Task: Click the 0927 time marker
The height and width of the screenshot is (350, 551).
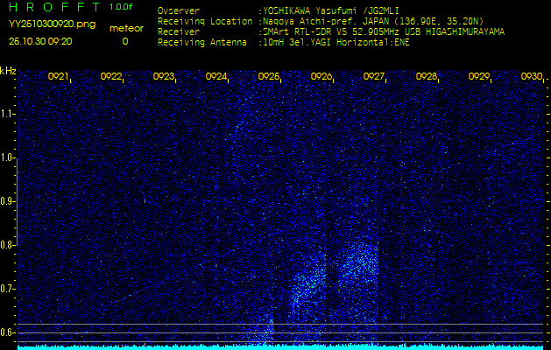Action: 373,76
